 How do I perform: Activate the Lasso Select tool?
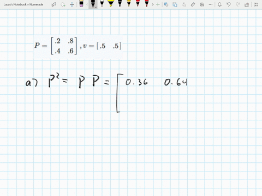click(63, 4)
